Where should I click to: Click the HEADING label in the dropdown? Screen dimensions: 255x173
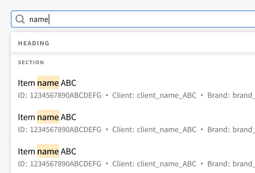coord(34,43)
